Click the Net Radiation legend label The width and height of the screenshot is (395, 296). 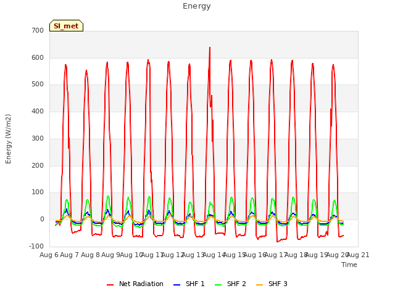141,284
